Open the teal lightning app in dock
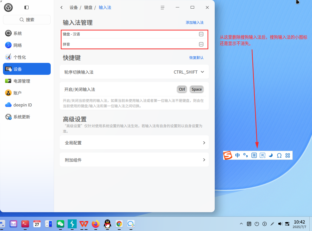The width and height of the screenshot is (312, 231). [x=72, y=224]
